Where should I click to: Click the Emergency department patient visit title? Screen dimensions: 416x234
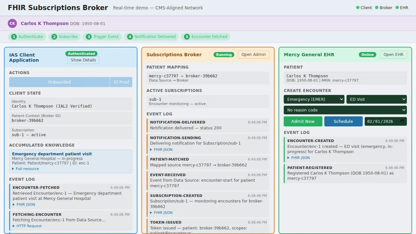coord(52,154)
